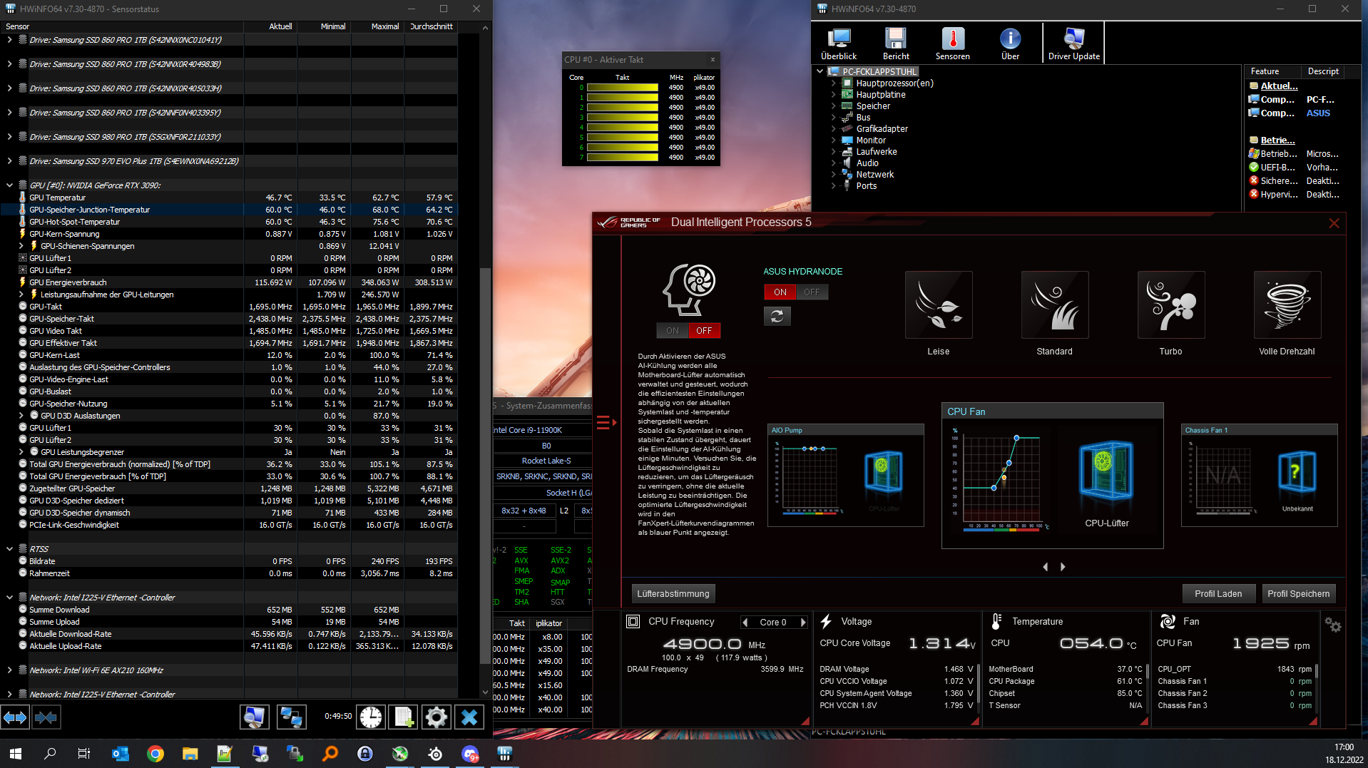
Task: Show the previous fan card
Action: 1046,567
